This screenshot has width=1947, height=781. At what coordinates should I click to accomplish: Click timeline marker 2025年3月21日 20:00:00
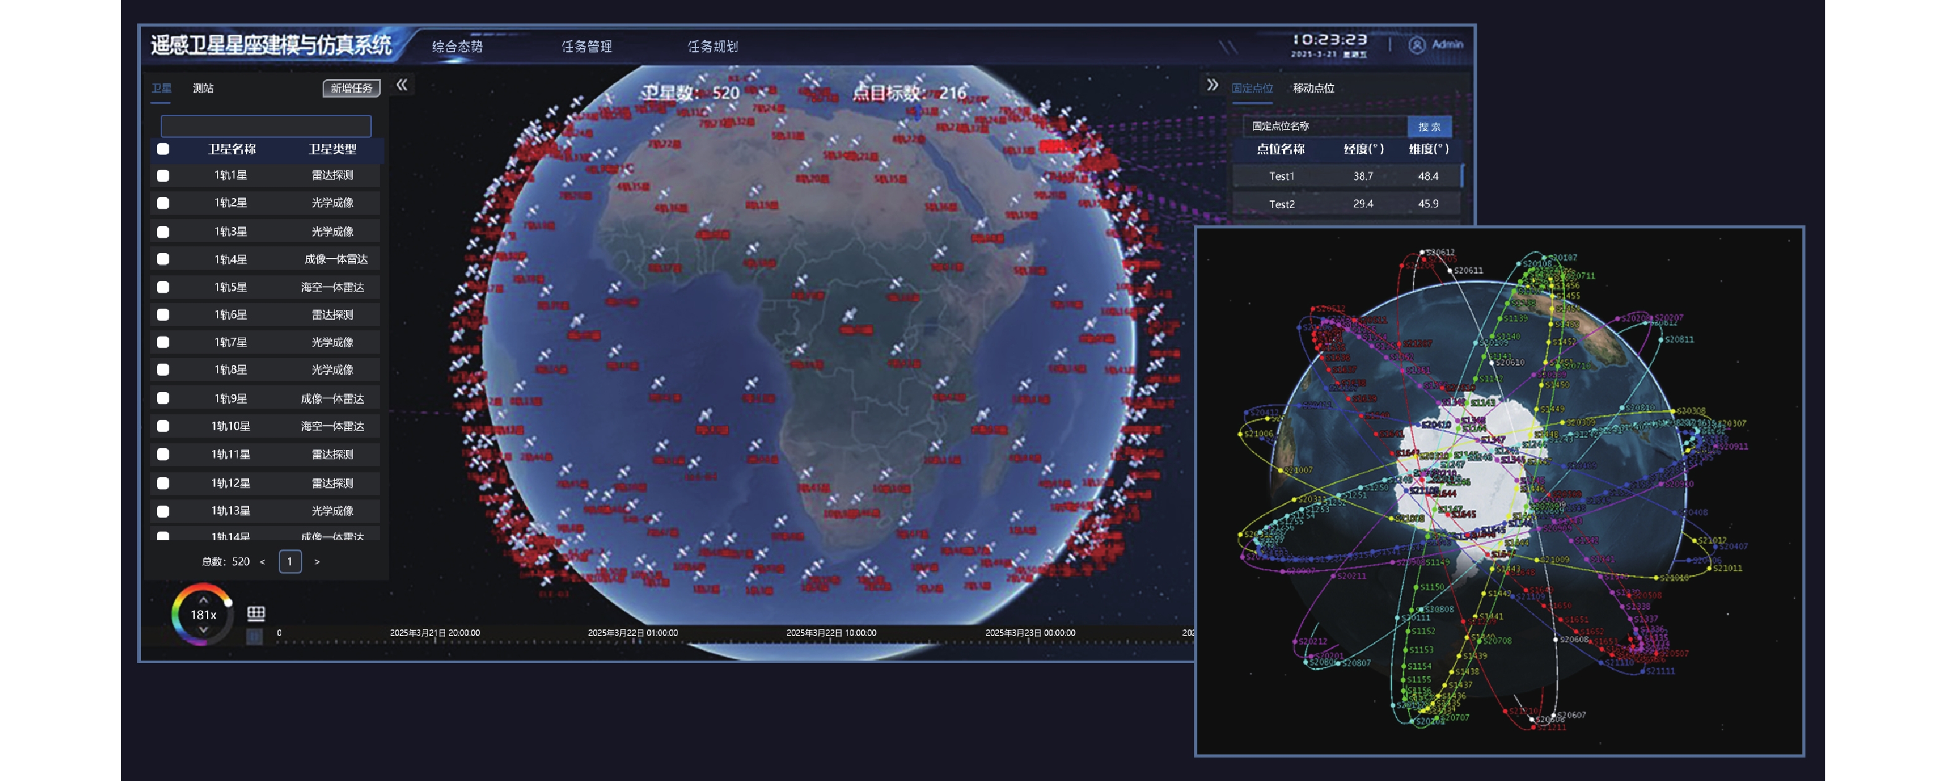(x=435, y=633)
